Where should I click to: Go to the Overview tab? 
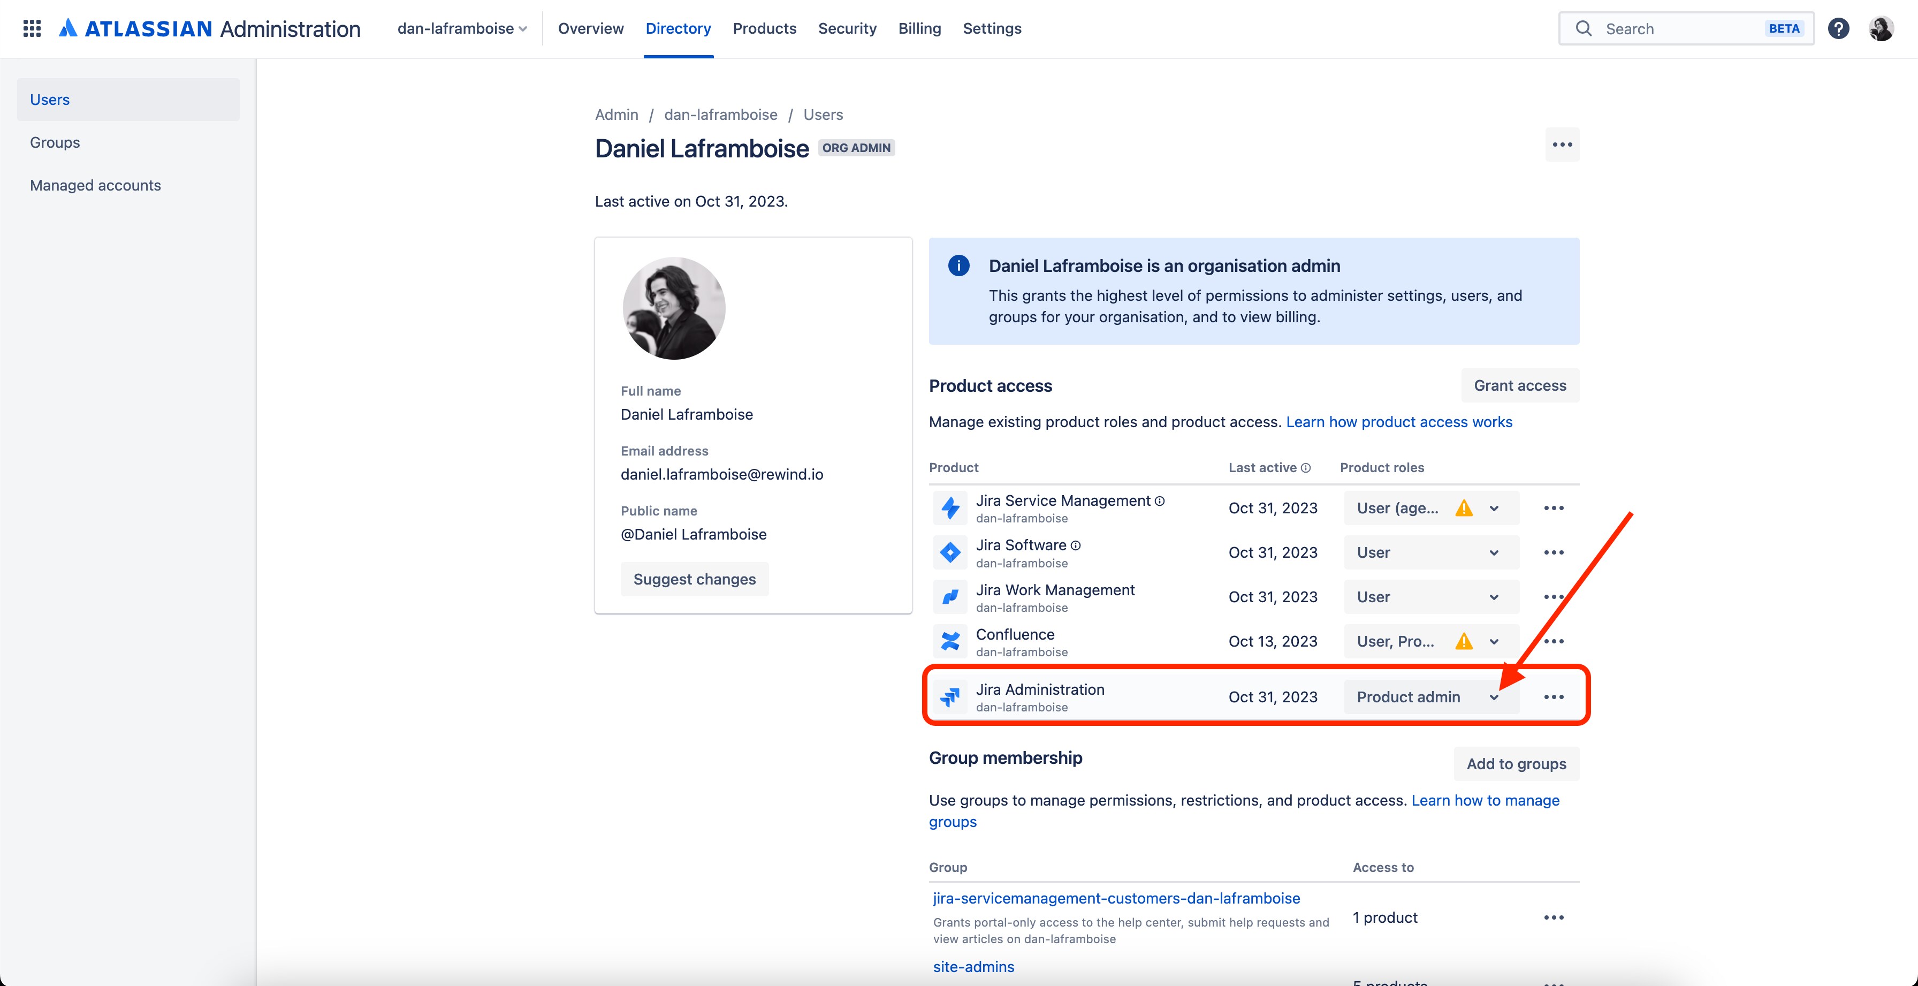pyautogui.click(x=590, y=28)
